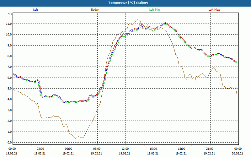Click the '3,0' y-axis value

[x=9, y=110]
